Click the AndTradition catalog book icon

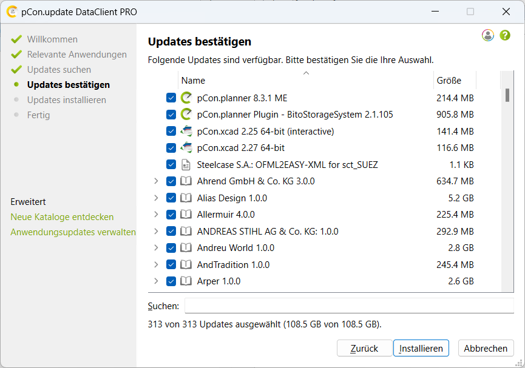tap(186, 264)
